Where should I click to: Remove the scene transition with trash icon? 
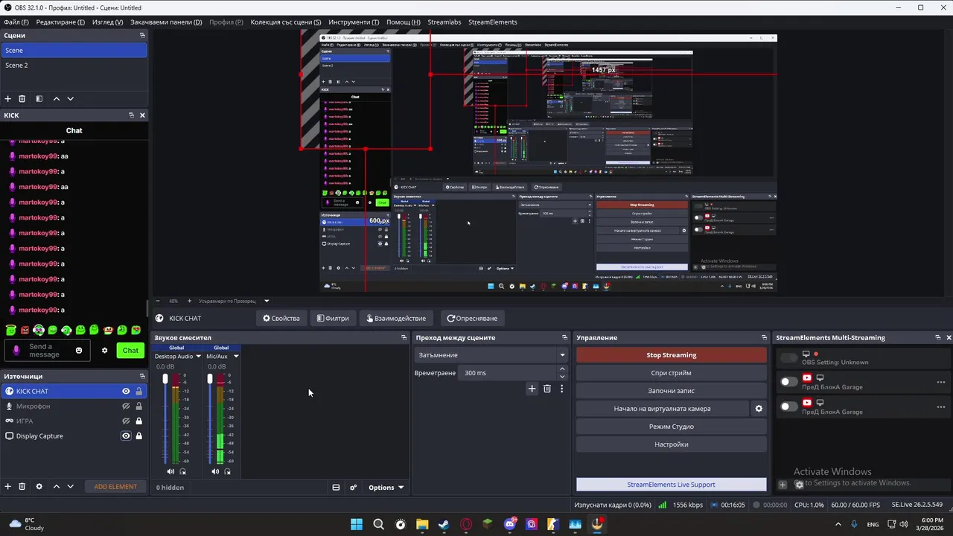tap(547, 389)
